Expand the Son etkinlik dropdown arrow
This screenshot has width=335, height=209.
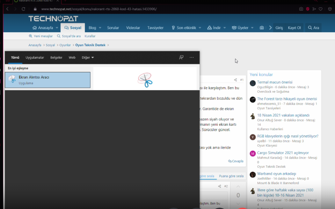point(200,28)
